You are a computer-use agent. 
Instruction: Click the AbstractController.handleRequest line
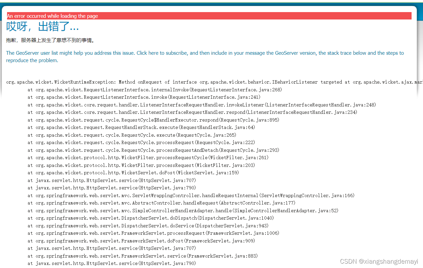click(162, 203)
